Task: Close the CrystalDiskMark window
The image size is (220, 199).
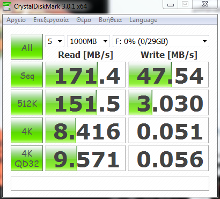Action: (205, 4)
